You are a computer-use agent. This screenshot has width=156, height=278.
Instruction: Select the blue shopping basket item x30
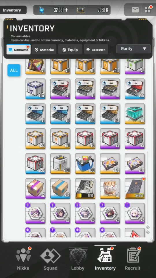[x=85, y=163]
